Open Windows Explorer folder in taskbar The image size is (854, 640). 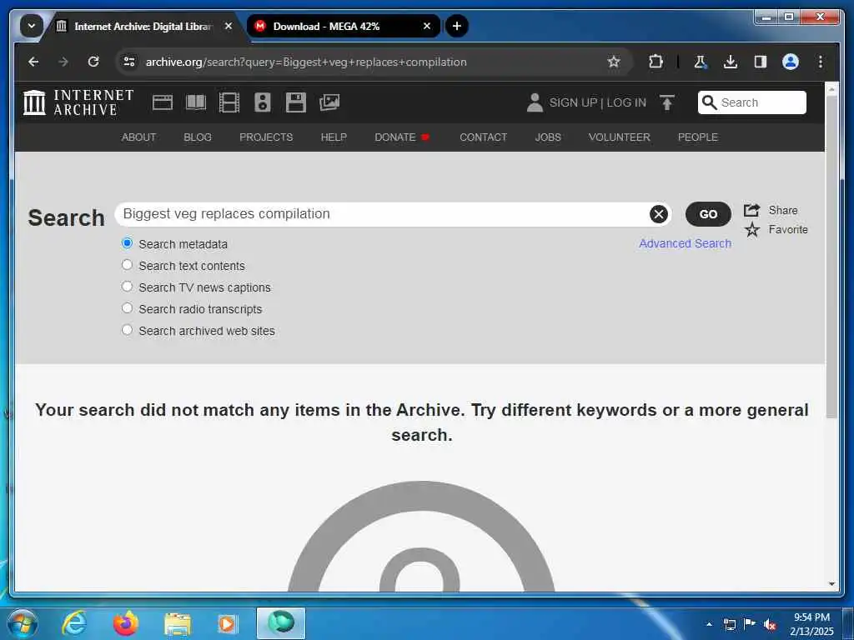(x=178, y=623)
